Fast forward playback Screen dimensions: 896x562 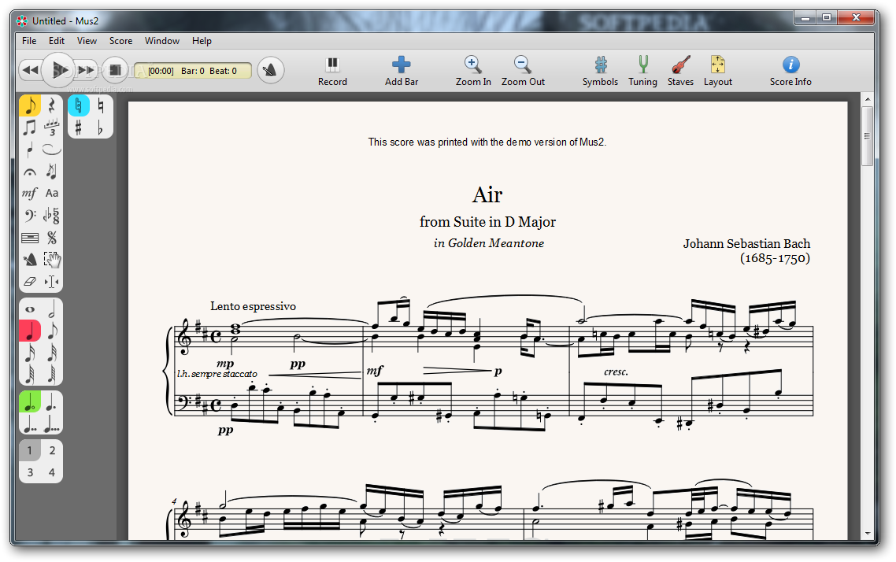87,70
